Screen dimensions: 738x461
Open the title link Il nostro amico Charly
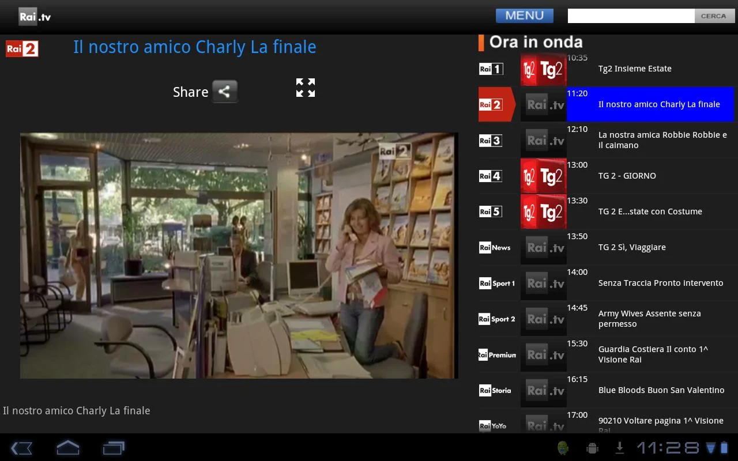[194, 47]
